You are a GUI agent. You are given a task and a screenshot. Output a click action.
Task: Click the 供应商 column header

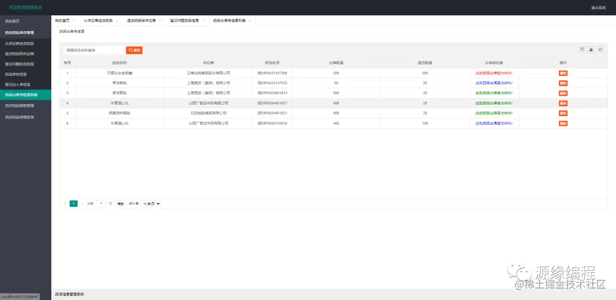[208, 63]
